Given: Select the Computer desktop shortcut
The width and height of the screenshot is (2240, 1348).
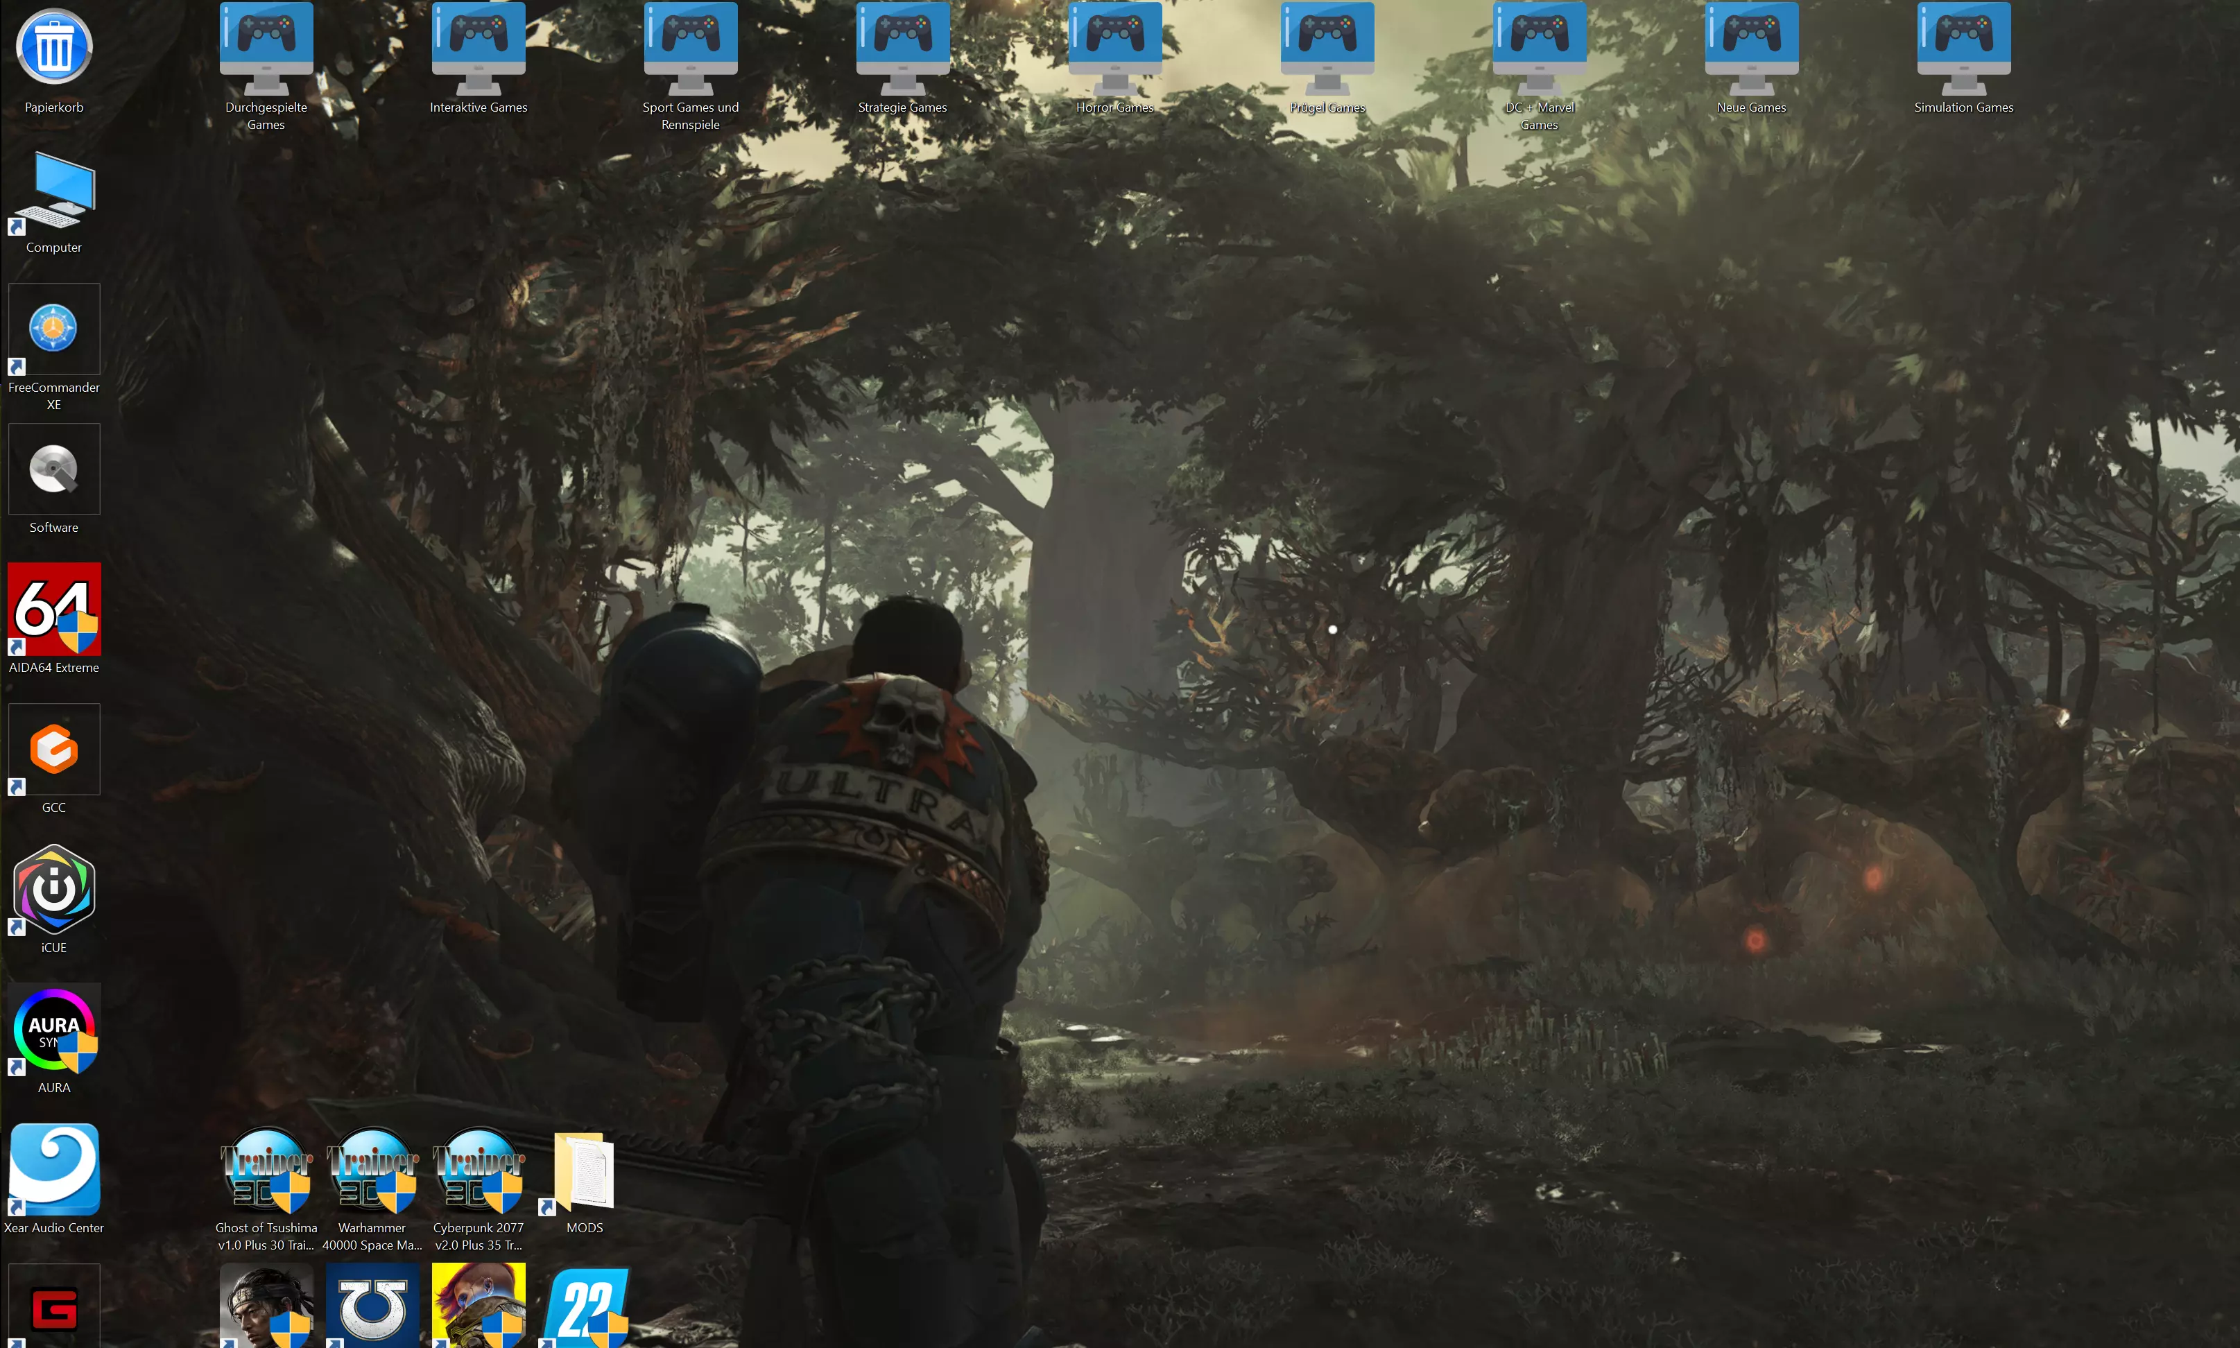Looking at the screenshot, I should [53, 191].
